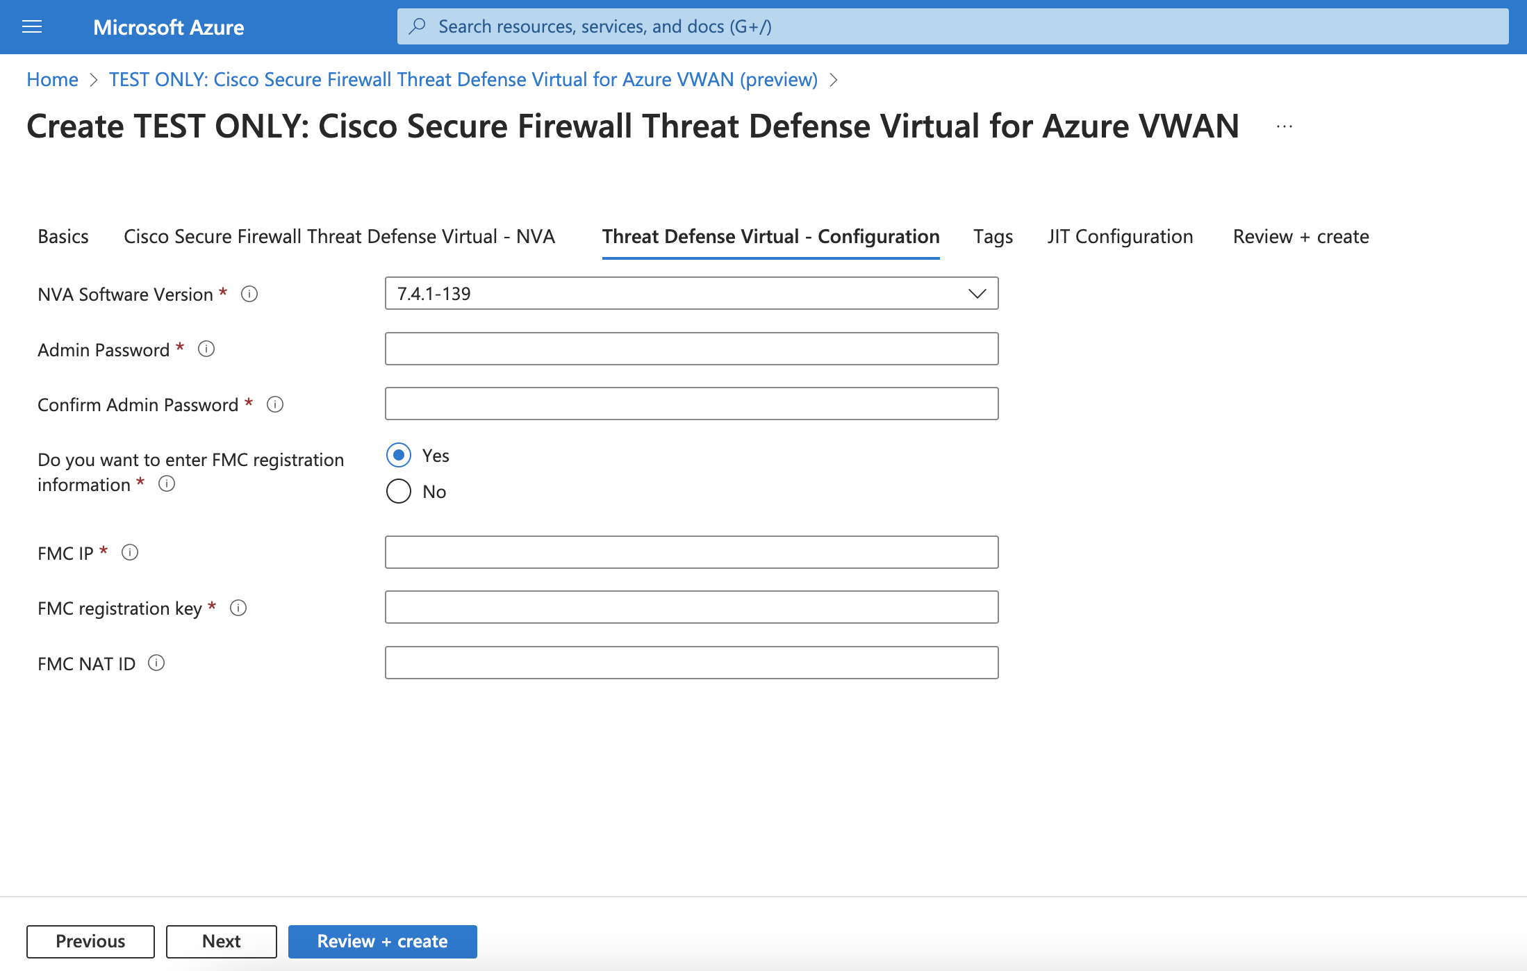Select Yes for FMC registration information

tap(399, 454)
